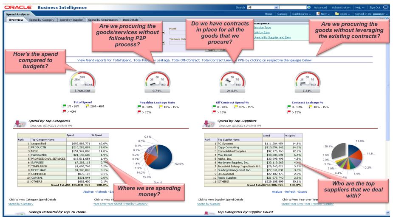The image size is (393, 219).
Task: Switch to the Spend by Category tab
Action: point(42,20)
